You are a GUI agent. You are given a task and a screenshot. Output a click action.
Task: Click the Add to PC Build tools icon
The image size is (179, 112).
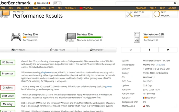click(129, 14)
